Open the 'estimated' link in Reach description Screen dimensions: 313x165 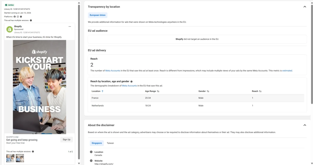pos(287,71)
